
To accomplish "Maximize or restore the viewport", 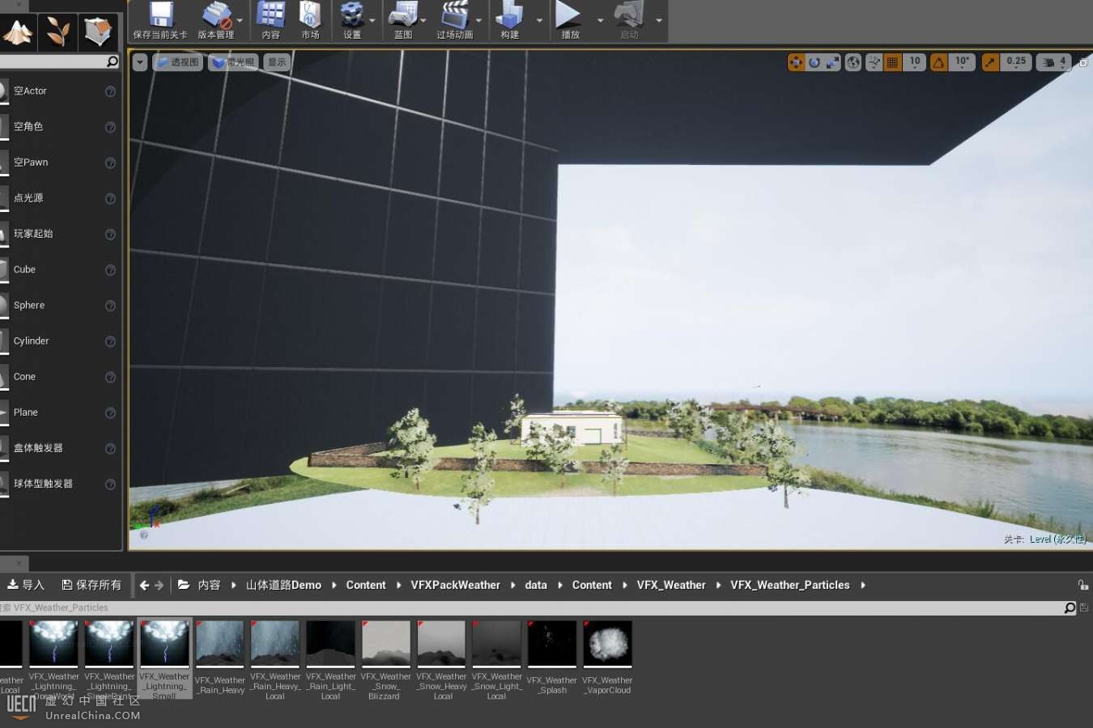I will (1083, 62).
